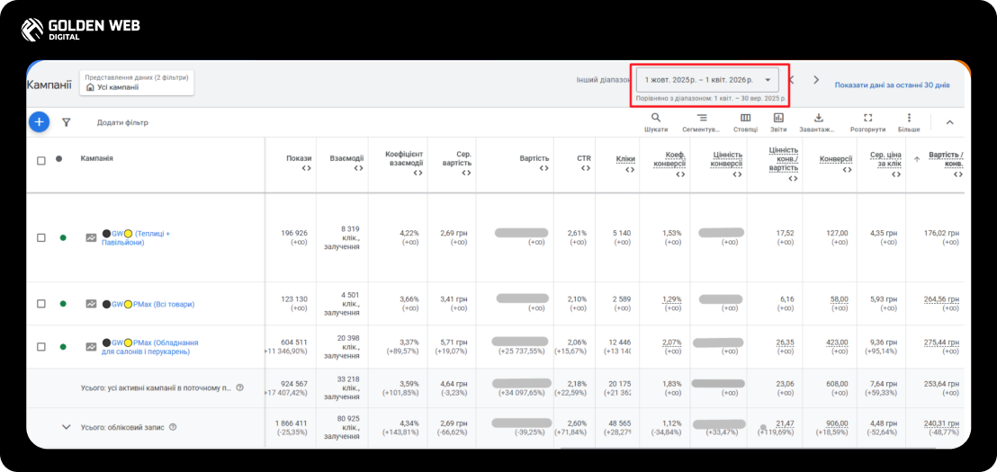Image resolution: width=997 pixels, height=472 pixels.
Task: Click the 176,02 грн cost per conversion cell
Action: (941, 233)
